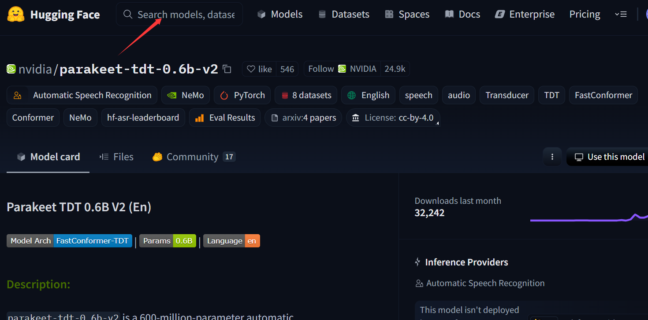Copy the model name with copy icon
Screen dimensions: 648x320
pyautogui.click(x=227, y=69)
